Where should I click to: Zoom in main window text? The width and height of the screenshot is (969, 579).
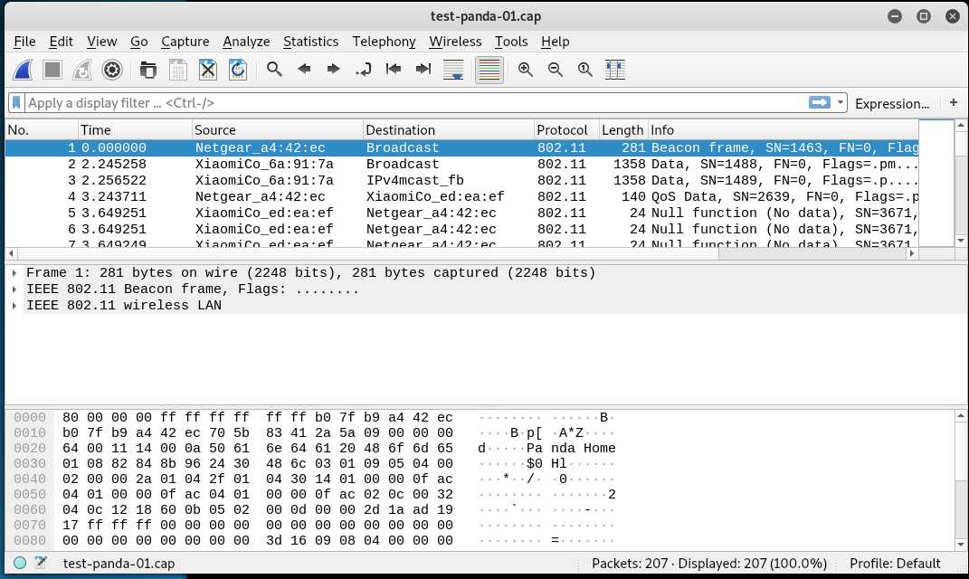coord(526,69)
